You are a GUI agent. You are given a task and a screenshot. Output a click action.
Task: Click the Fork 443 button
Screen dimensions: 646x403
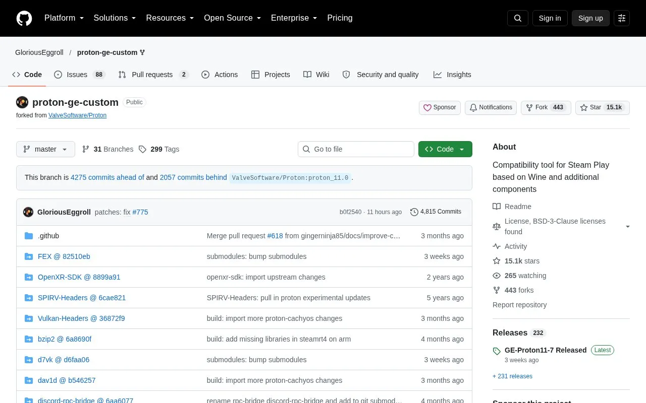[x=546, y=108]
